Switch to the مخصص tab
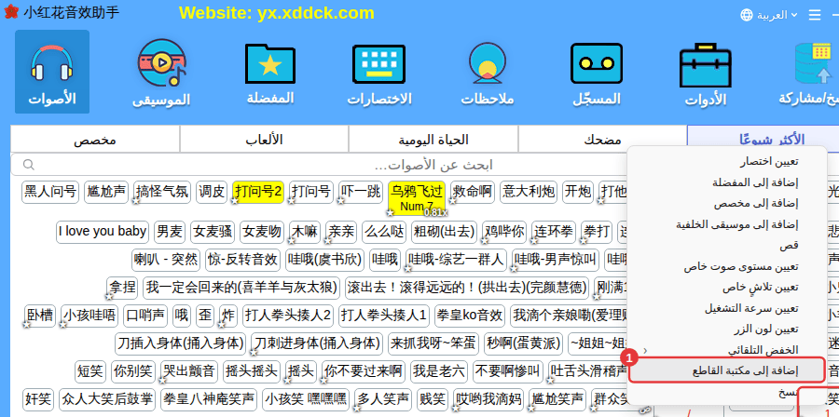 point(95,140)
